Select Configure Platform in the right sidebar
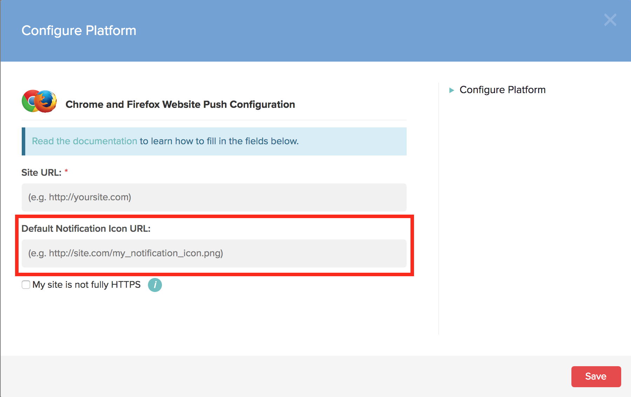The image size is (631, 397). click(x=502, y=90)
